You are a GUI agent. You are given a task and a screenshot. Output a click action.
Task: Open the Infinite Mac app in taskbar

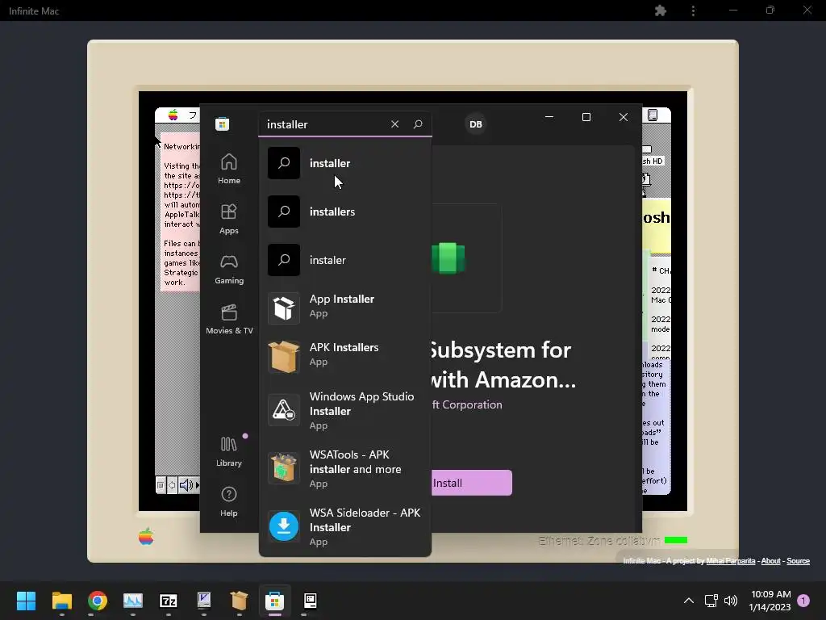click(311, 601)
